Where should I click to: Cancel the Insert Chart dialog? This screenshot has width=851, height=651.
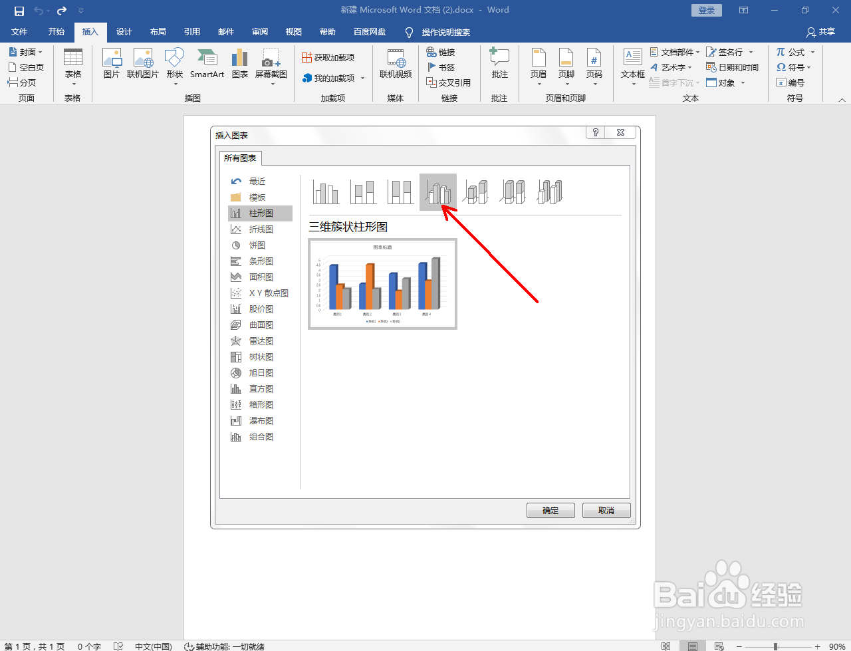[606, 510]
